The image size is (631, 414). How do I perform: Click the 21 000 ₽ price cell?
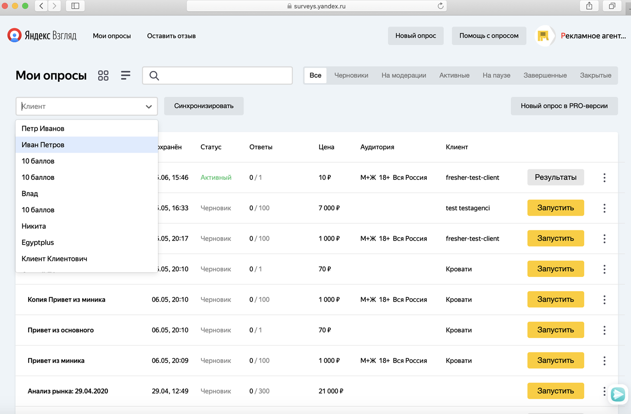pos(331,391)
